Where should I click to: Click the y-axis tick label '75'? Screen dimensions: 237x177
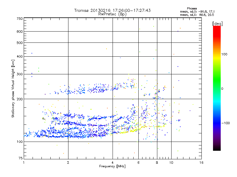coord(21,158)
